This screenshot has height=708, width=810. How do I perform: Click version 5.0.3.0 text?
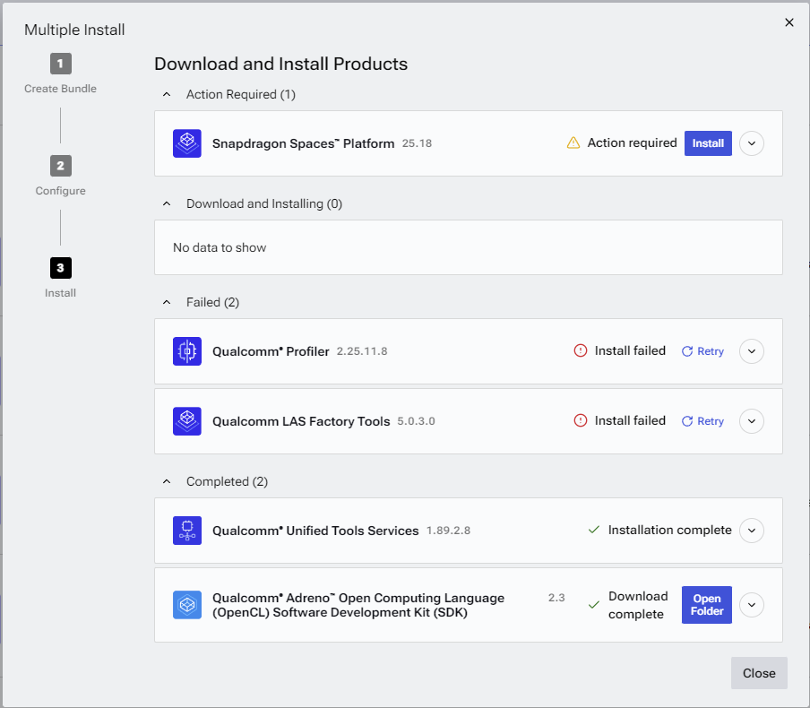[x=416, y=421]
